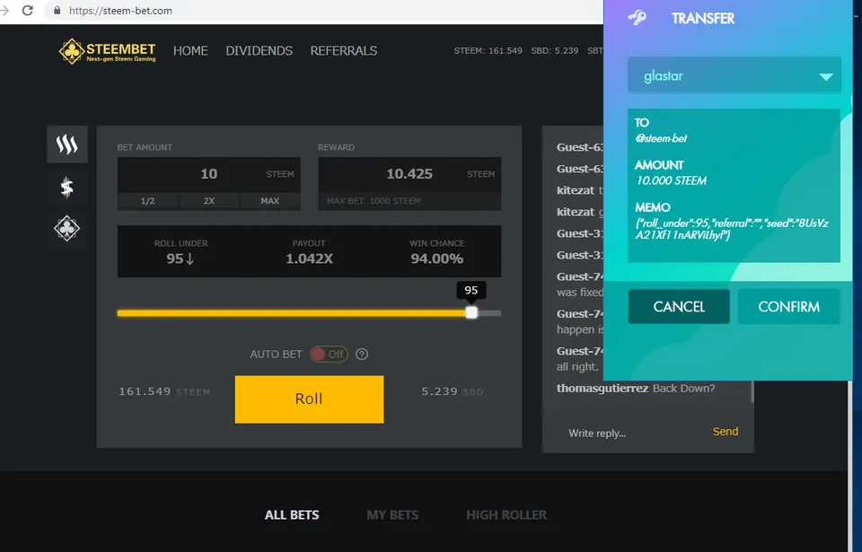The width and height of the screenshot is (862, 552).
Task: Set bet to MAX
Action: [x=270, y=201]
